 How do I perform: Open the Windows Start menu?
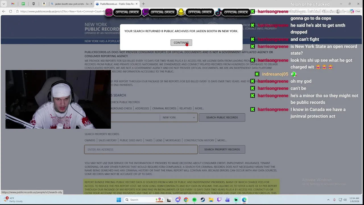119,200
